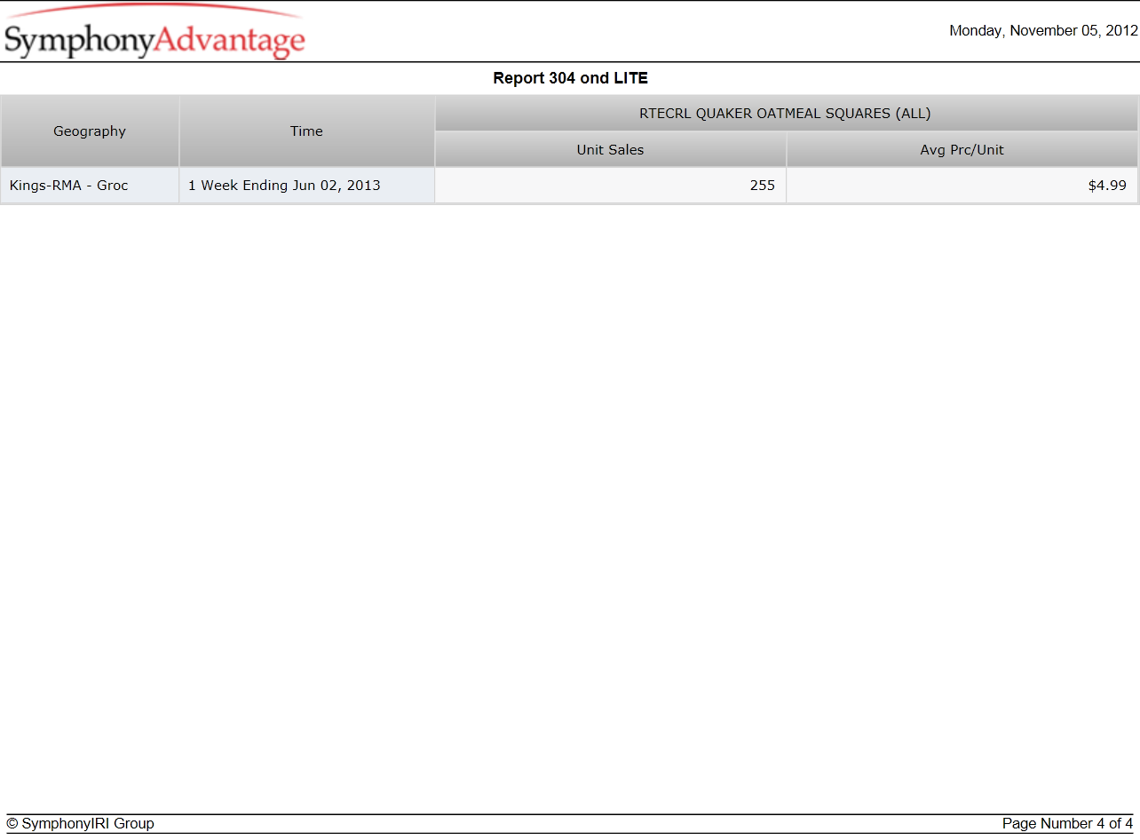The image size is (1140, 840).
Task: Click the Avg Prc/Unit column header
Action: (962, 150)
